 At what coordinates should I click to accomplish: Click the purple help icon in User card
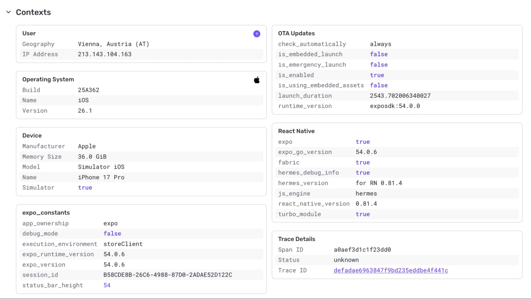click(x=257, y=34)
